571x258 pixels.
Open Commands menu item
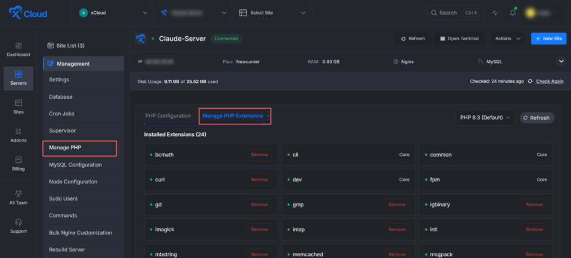coord(84,216)
